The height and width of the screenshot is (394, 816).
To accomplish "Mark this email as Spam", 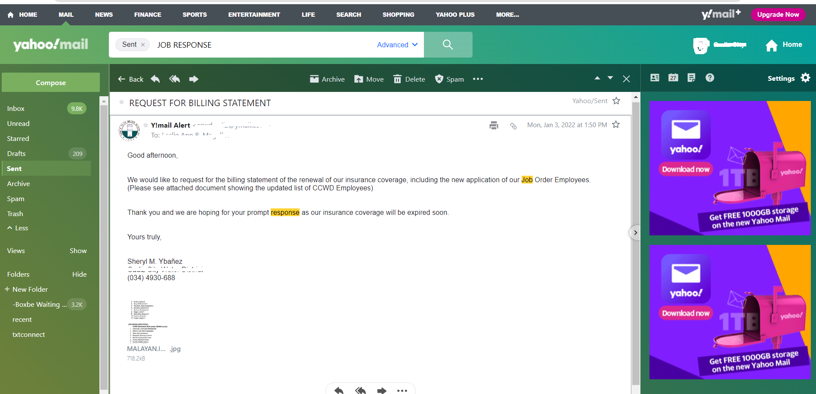I will click(x=449, y=79).
